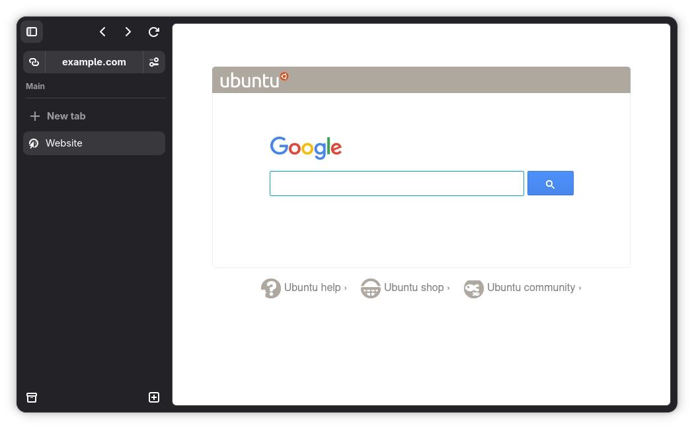Click the add space plus-square icon
Screen dimensions: 694x429
pyautogui.click(x=153, y=397)
